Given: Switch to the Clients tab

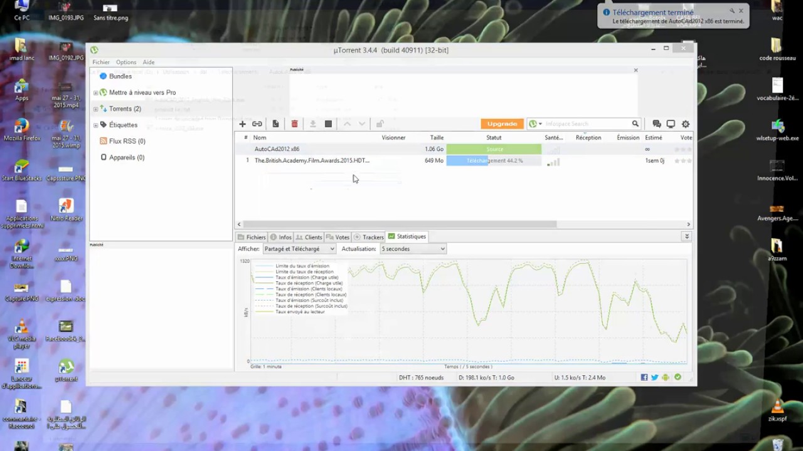Looking at the screenshot, I should (x=309, y=237).
